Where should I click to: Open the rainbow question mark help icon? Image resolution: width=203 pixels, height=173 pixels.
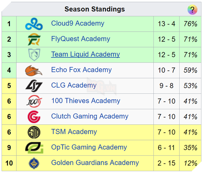point(192,9)
